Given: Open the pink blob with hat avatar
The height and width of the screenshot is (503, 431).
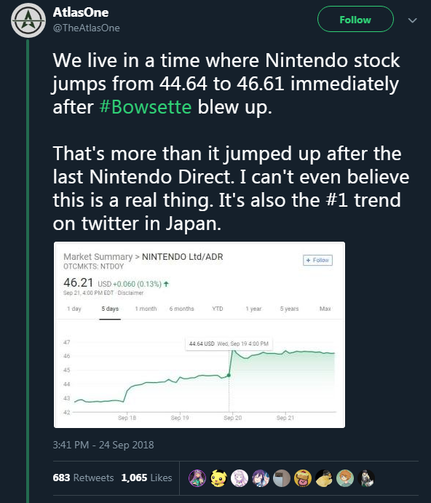Looking at the screenshot, I should (303, 478).
